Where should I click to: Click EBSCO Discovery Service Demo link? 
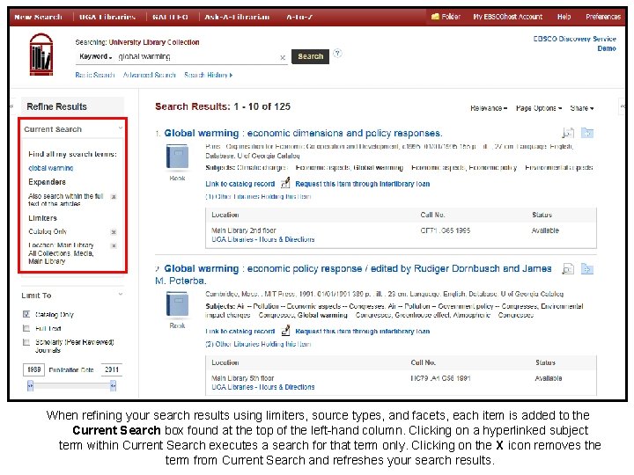point(575,43)
